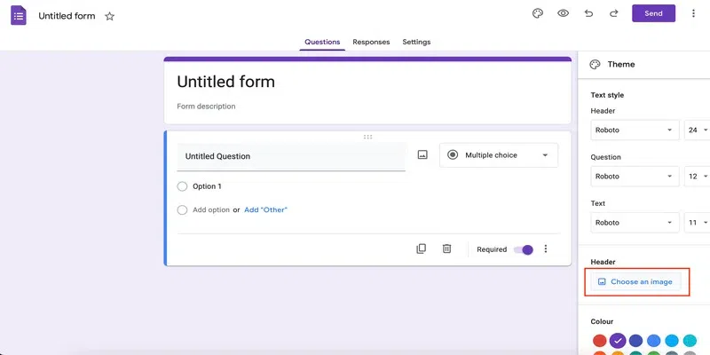This screenshot has height=355, width=710.
Task: Toggle the Required switch off
Action: [x=524, y=249]
